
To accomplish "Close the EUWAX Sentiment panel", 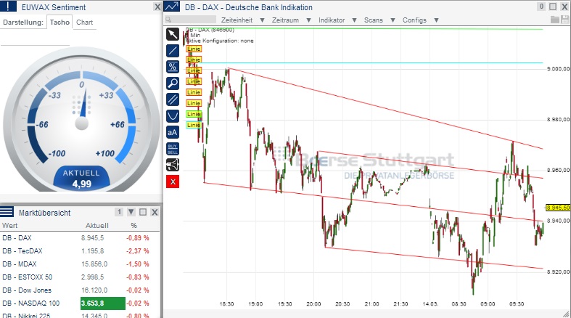I will point(157,7).
